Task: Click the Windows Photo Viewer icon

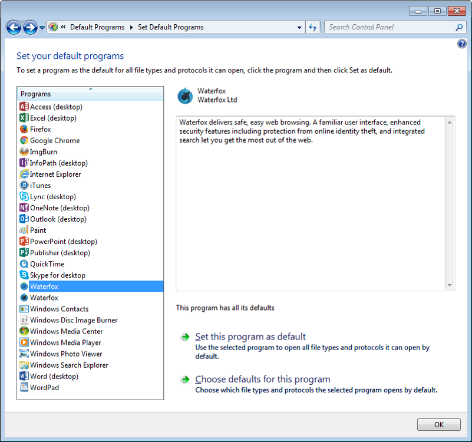Action: 24,354
